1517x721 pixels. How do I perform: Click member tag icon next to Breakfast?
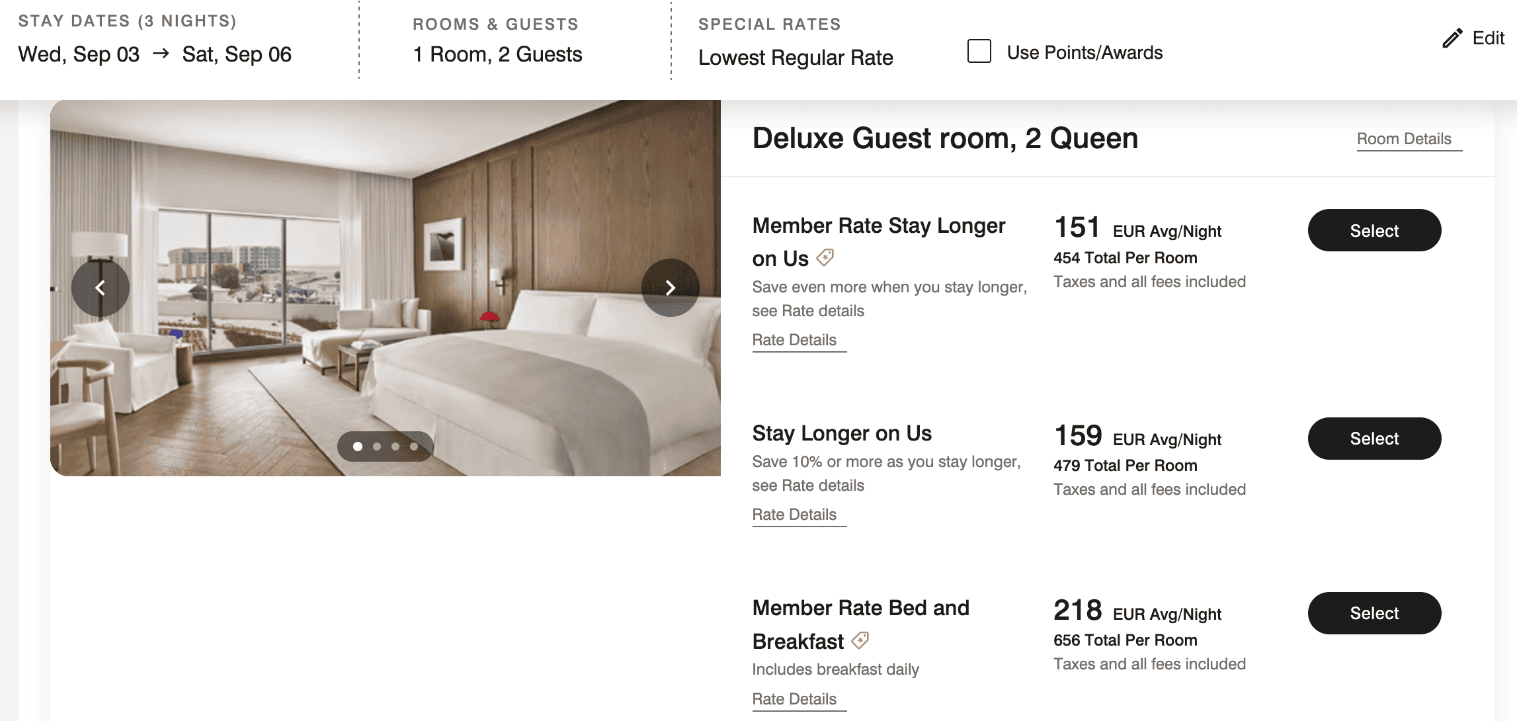860,640
